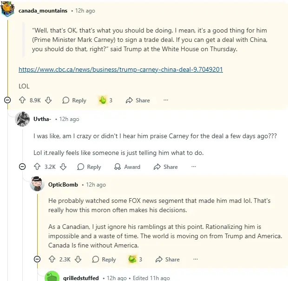Downvote OpticBomb's comment
Image resolution: width=288 pixels, height=281 pixels.
coord(79,259)
